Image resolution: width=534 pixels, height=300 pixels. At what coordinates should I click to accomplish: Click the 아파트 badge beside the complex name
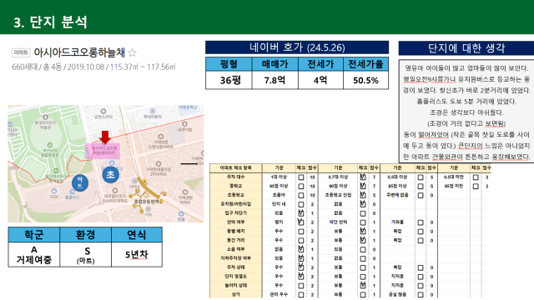21,52
